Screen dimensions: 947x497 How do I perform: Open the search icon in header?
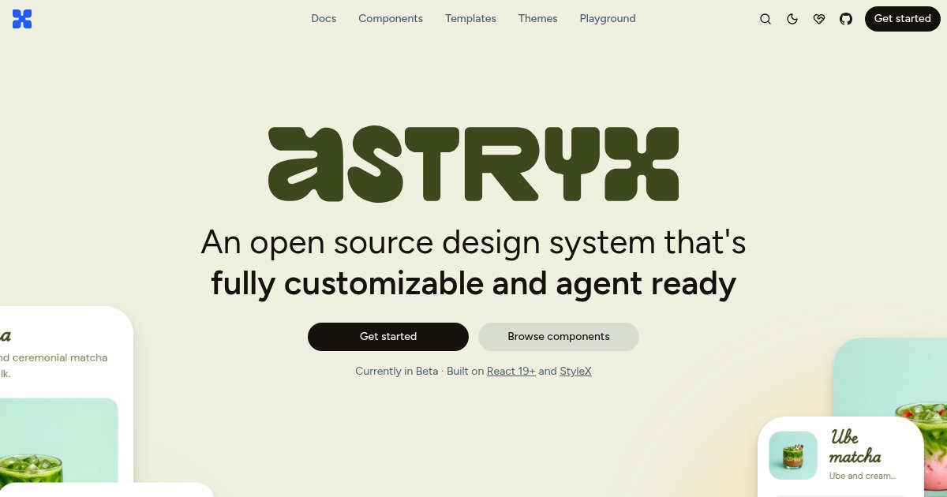tap(765, 19)
